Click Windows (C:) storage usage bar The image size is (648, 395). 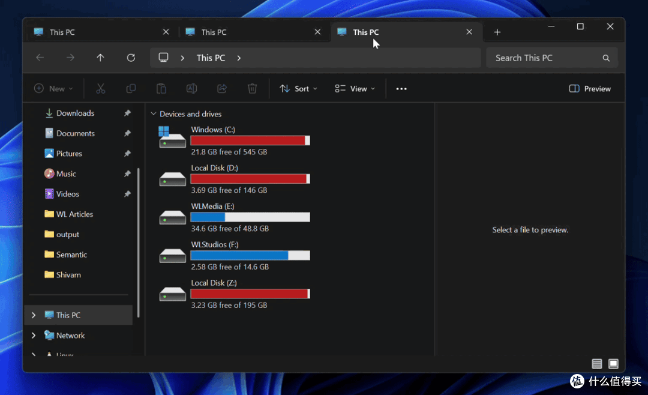tap(250, 140)
